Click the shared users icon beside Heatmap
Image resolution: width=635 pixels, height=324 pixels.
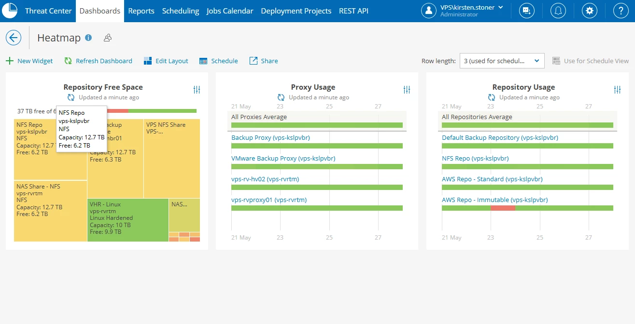(108, 38)
